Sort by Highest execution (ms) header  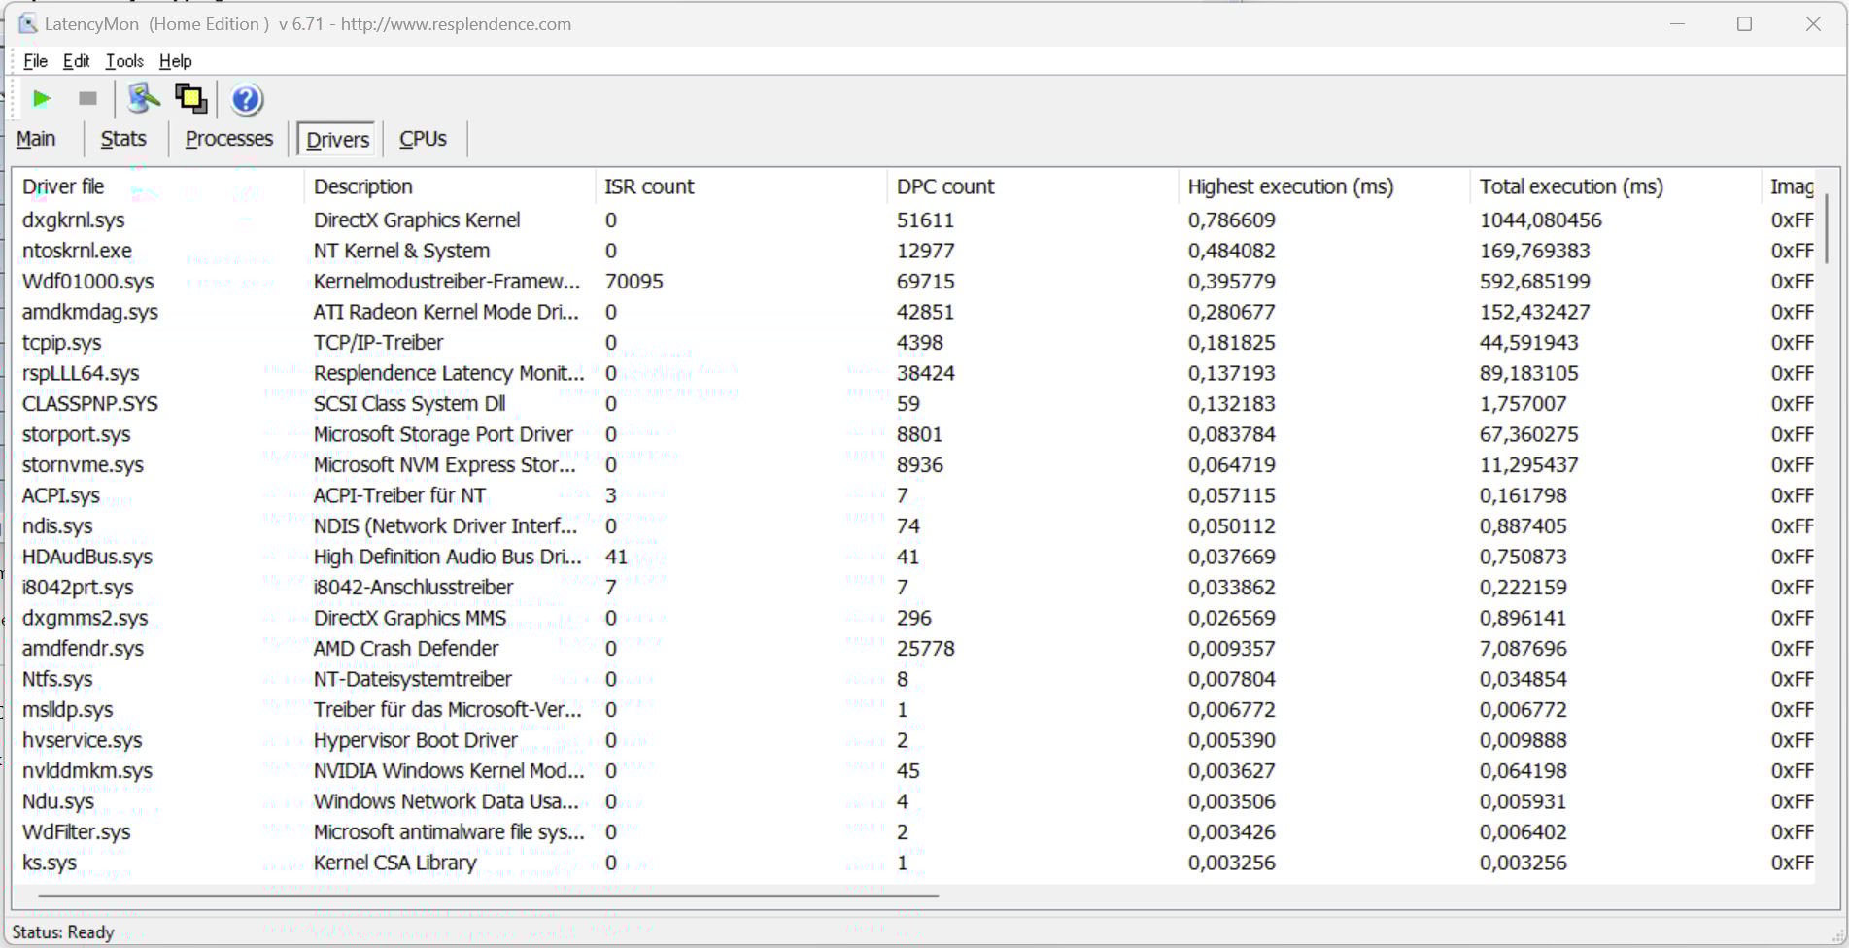(1324, 186)
